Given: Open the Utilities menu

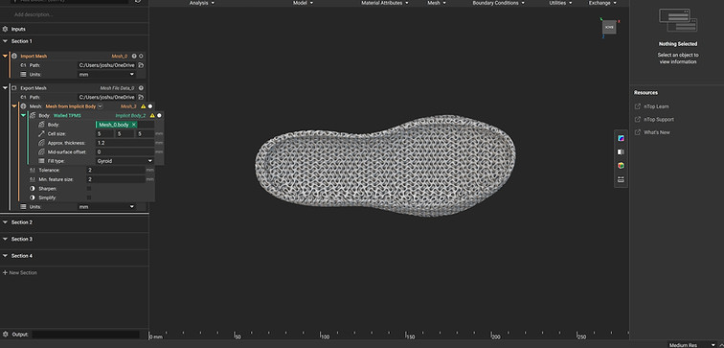Looking at the screenshot, I should pos(560,3).
